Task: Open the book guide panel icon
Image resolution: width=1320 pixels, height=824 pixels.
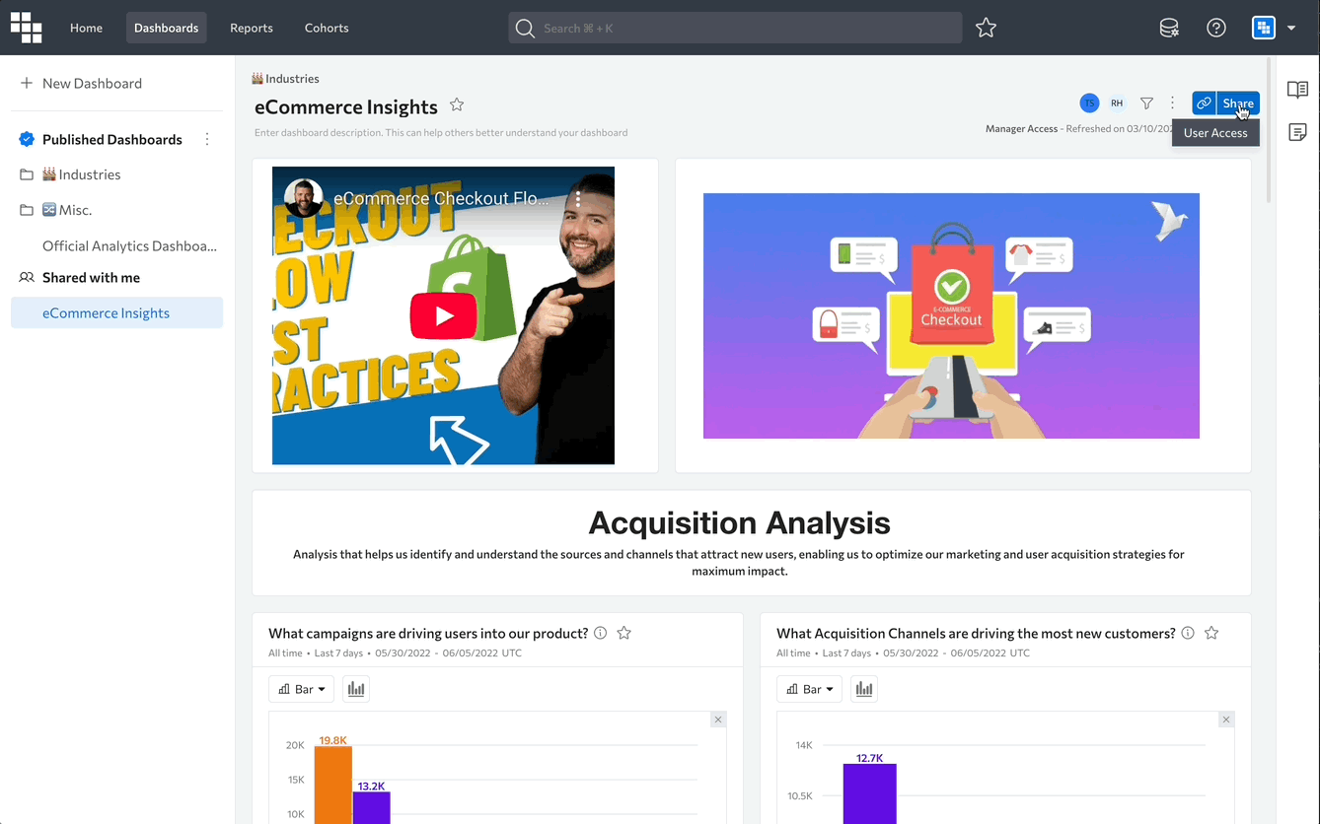Action: [x=1297, y=90]
